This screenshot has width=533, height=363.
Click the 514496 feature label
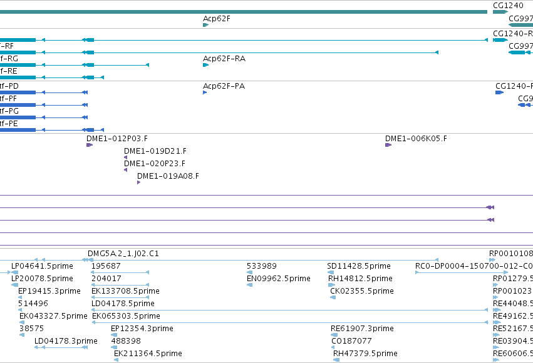tap(33, 304)
